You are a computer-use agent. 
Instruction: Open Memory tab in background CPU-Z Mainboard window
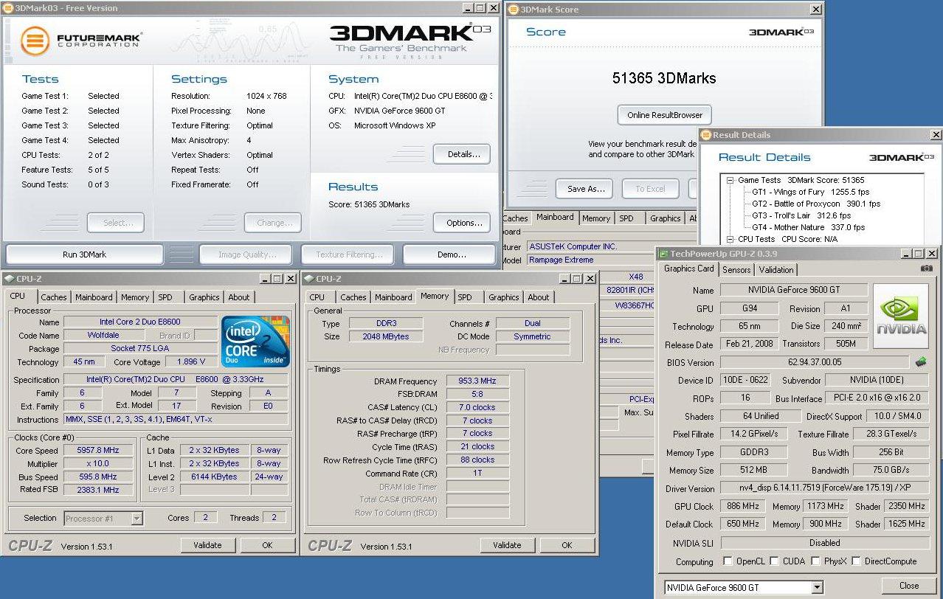point(596,218)
